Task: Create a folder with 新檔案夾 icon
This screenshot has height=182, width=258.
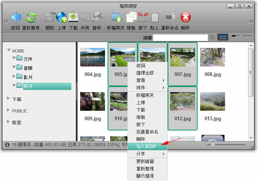Action: point(116,18)
